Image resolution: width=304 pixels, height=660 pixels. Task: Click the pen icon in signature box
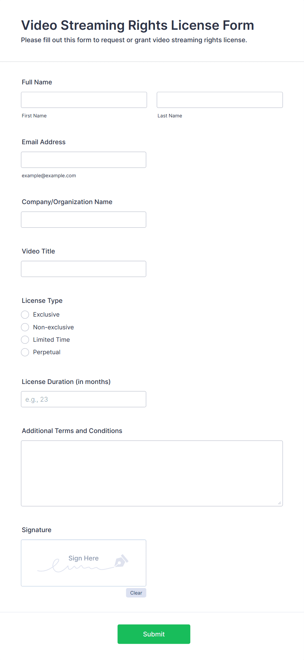[121, 561]
